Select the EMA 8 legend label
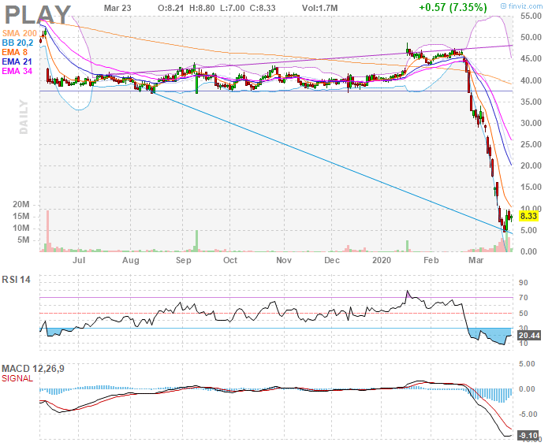This screenshot has height=446, width=552. 14,52
